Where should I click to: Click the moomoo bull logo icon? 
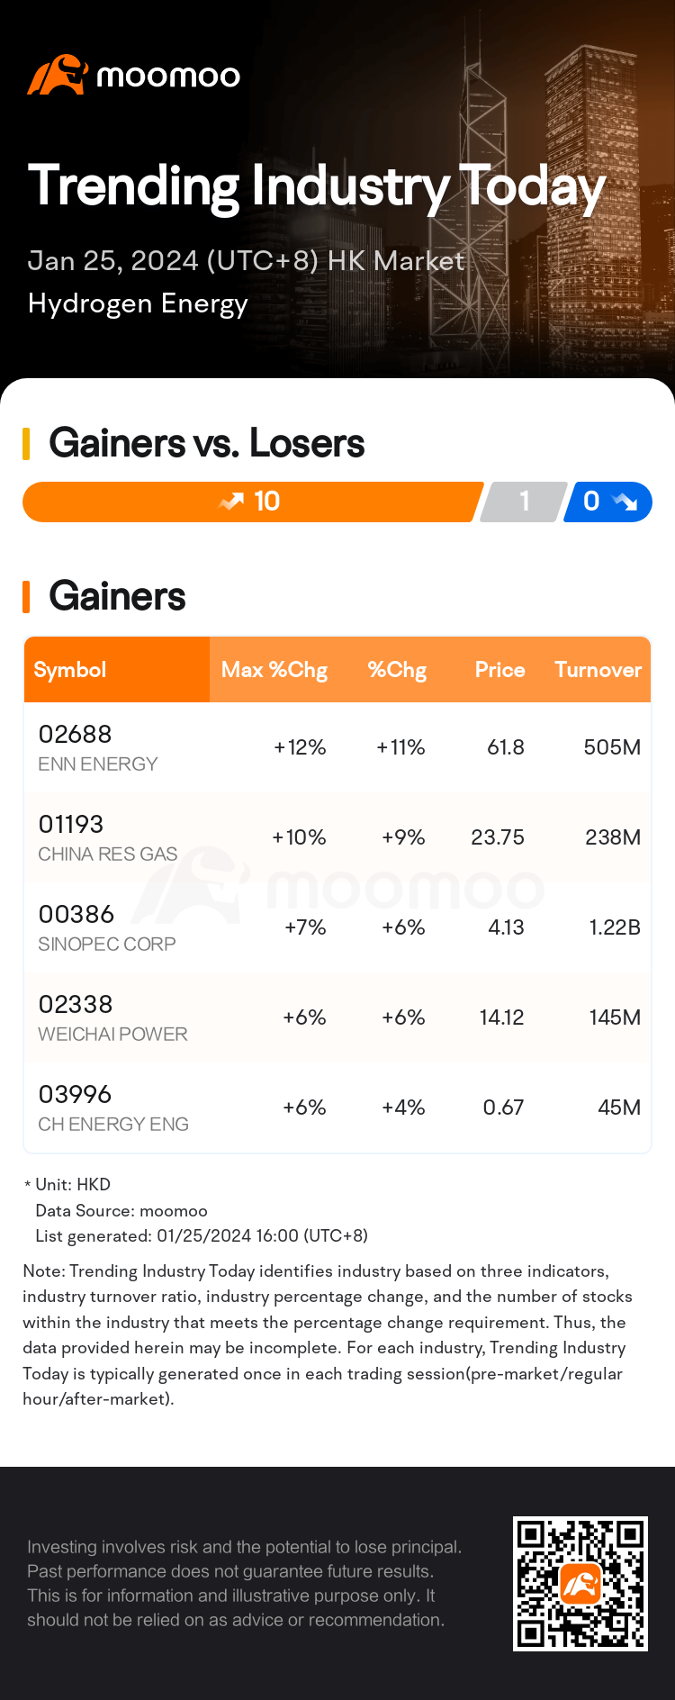click(x=58, y=75)
